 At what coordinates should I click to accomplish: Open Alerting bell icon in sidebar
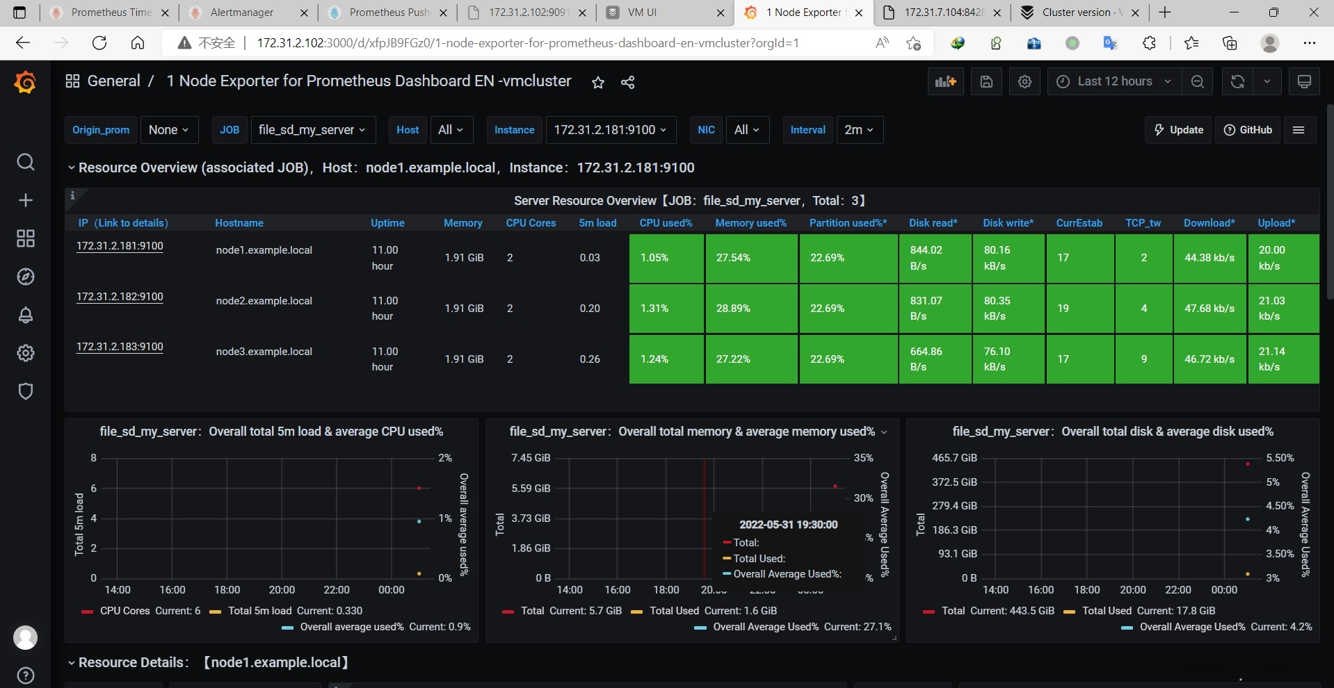click(26, 315)
